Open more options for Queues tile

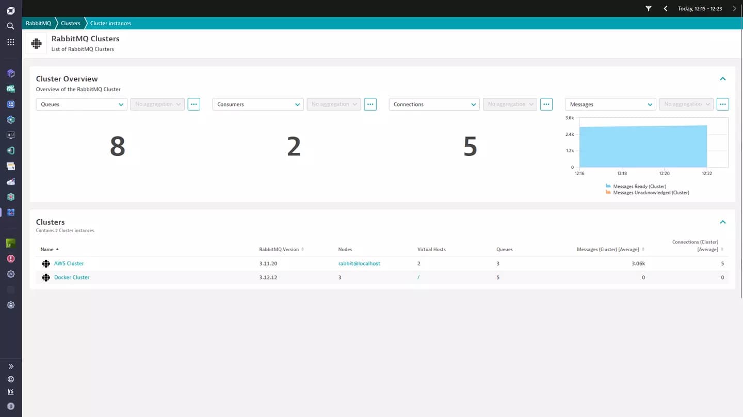coord(193,104)
